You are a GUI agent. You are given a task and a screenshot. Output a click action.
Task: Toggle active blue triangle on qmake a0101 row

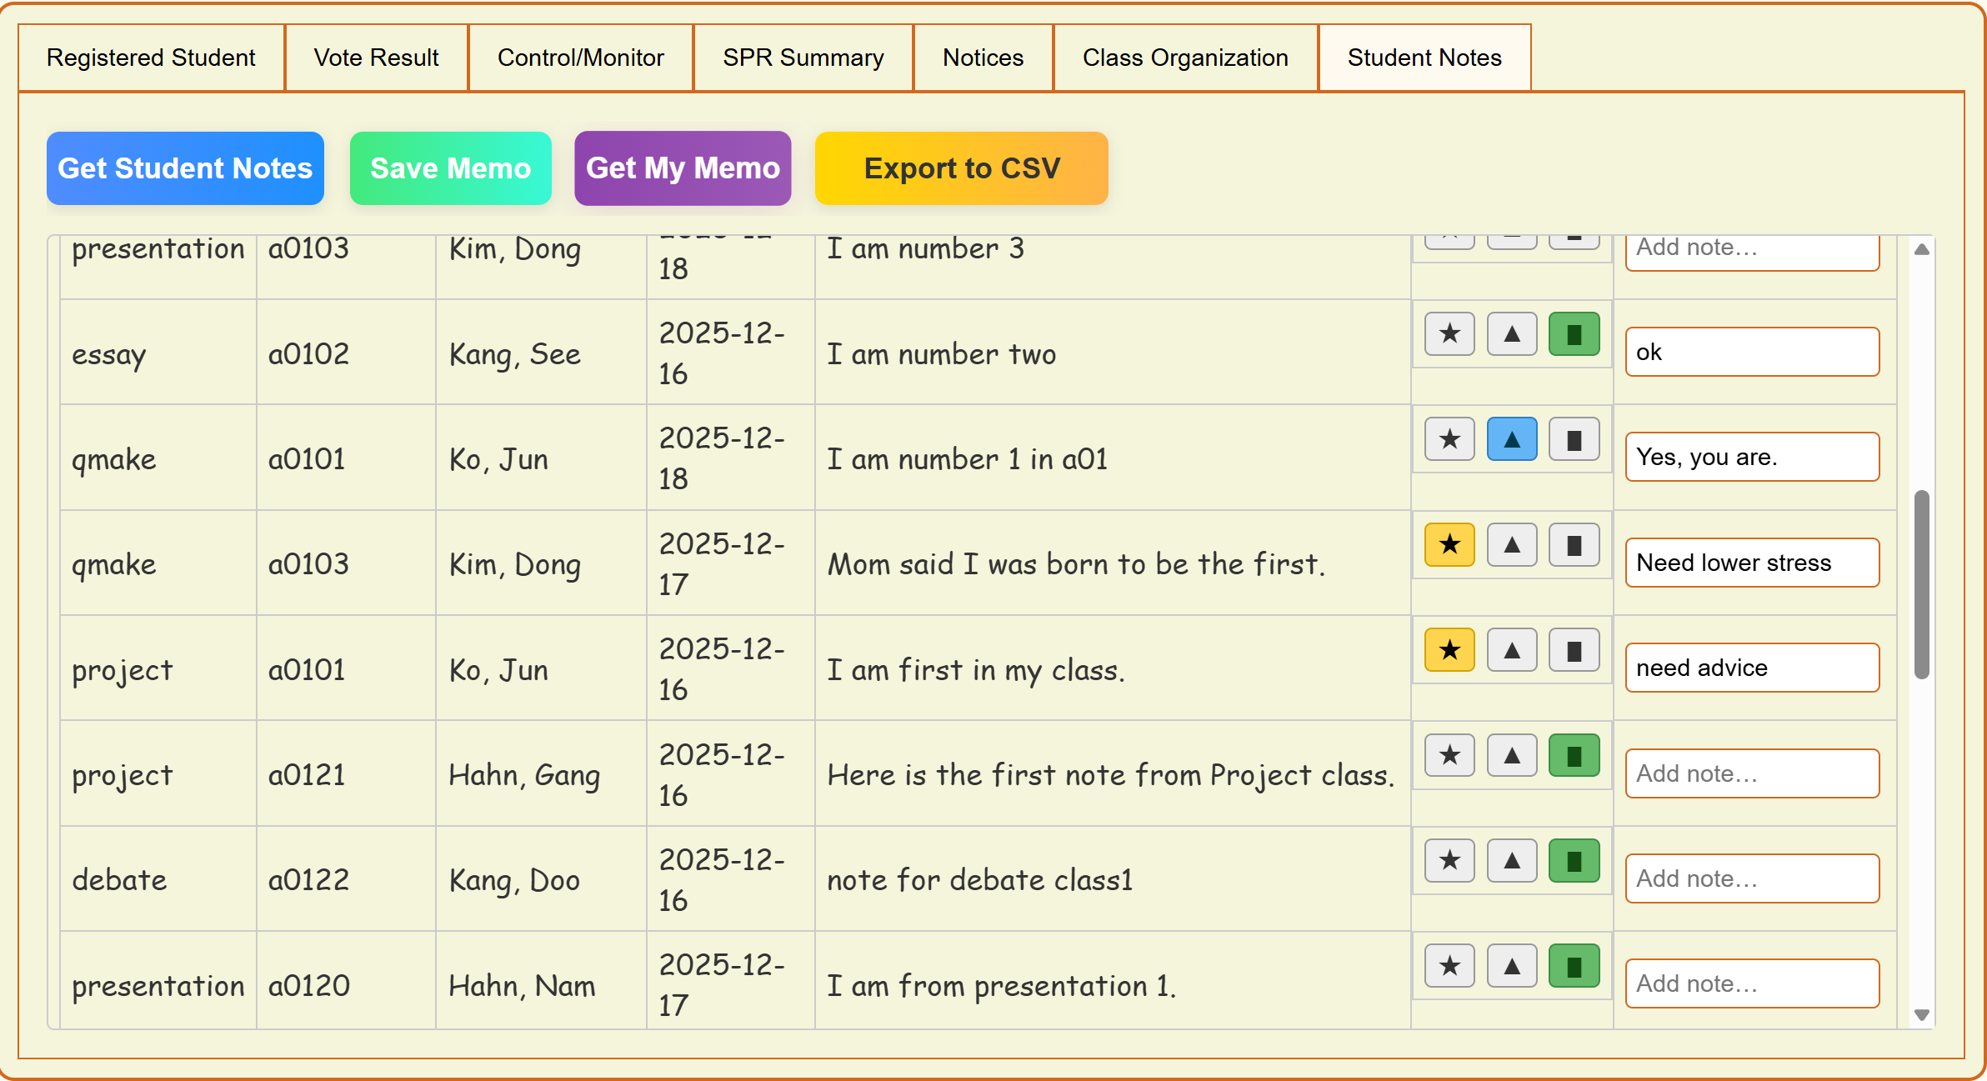click(1511, 439)
